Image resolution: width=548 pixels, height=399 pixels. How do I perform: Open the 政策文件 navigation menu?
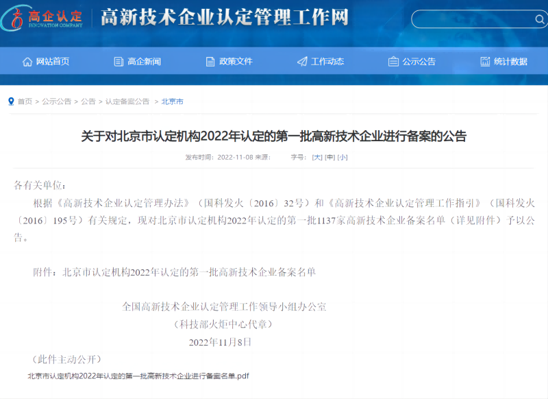236,62
